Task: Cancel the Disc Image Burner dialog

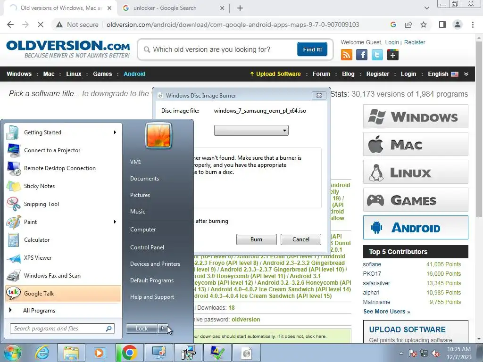Action: (300, 239)
